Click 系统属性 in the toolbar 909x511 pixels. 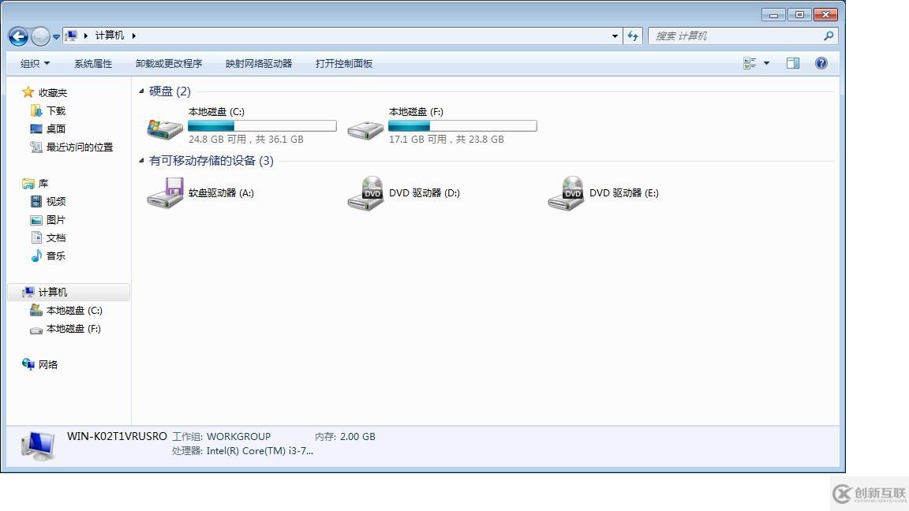(93, 64)
